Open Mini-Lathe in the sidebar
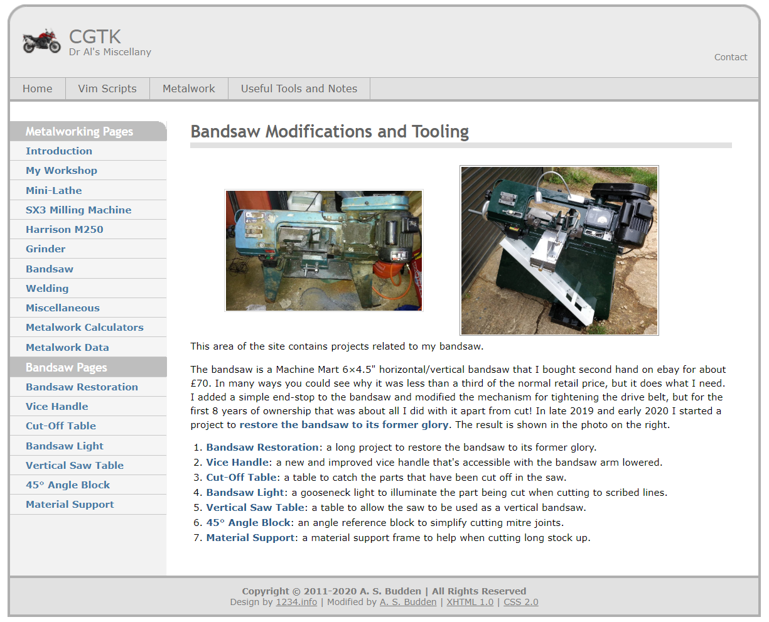Image resolution: width=769 pixels, height=622 pixels. click(54, 190)
